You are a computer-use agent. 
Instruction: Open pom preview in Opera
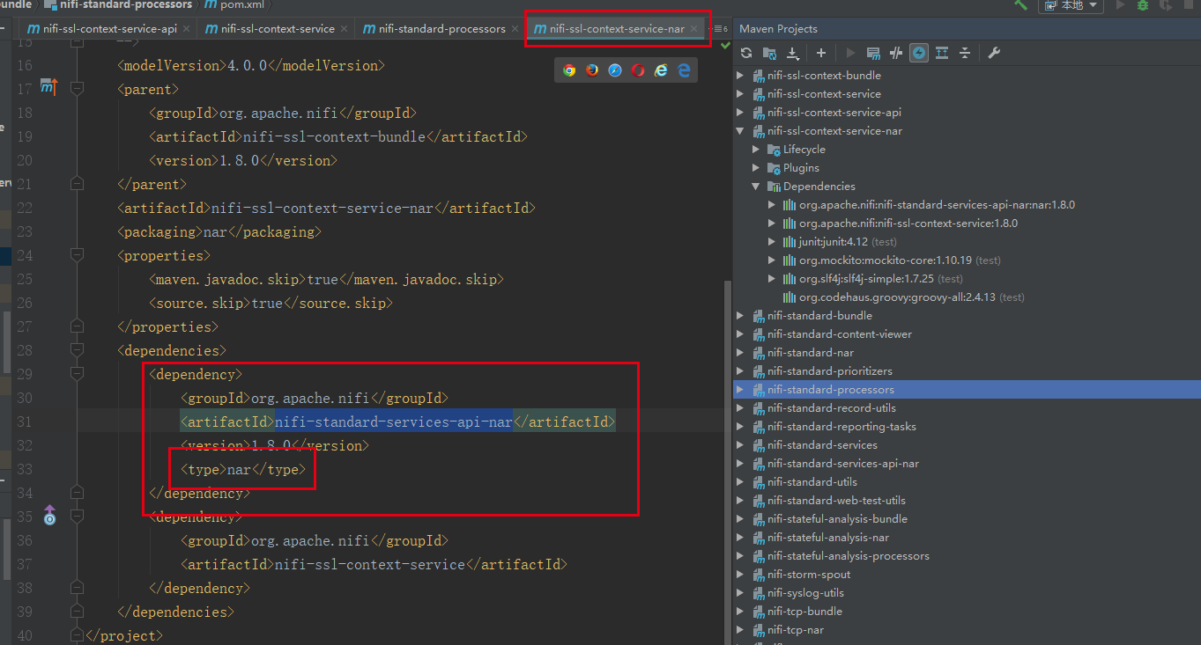tap(638, 70)
